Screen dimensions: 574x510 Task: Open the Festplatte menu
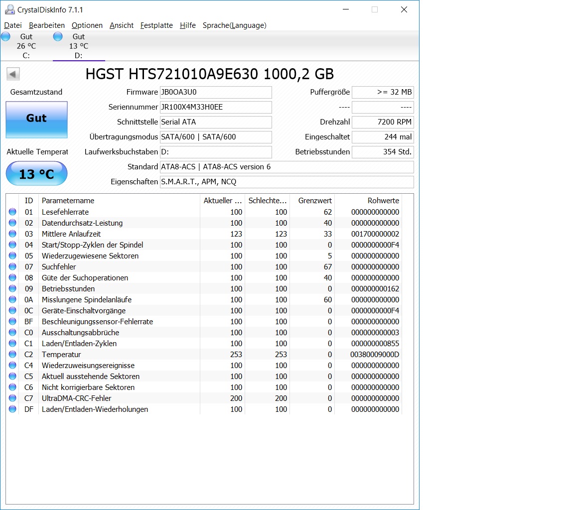tap(156, 25)
